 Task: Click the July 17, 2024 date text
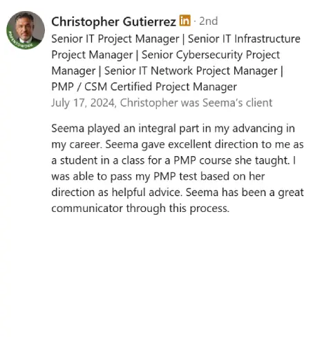click(83, 103)
